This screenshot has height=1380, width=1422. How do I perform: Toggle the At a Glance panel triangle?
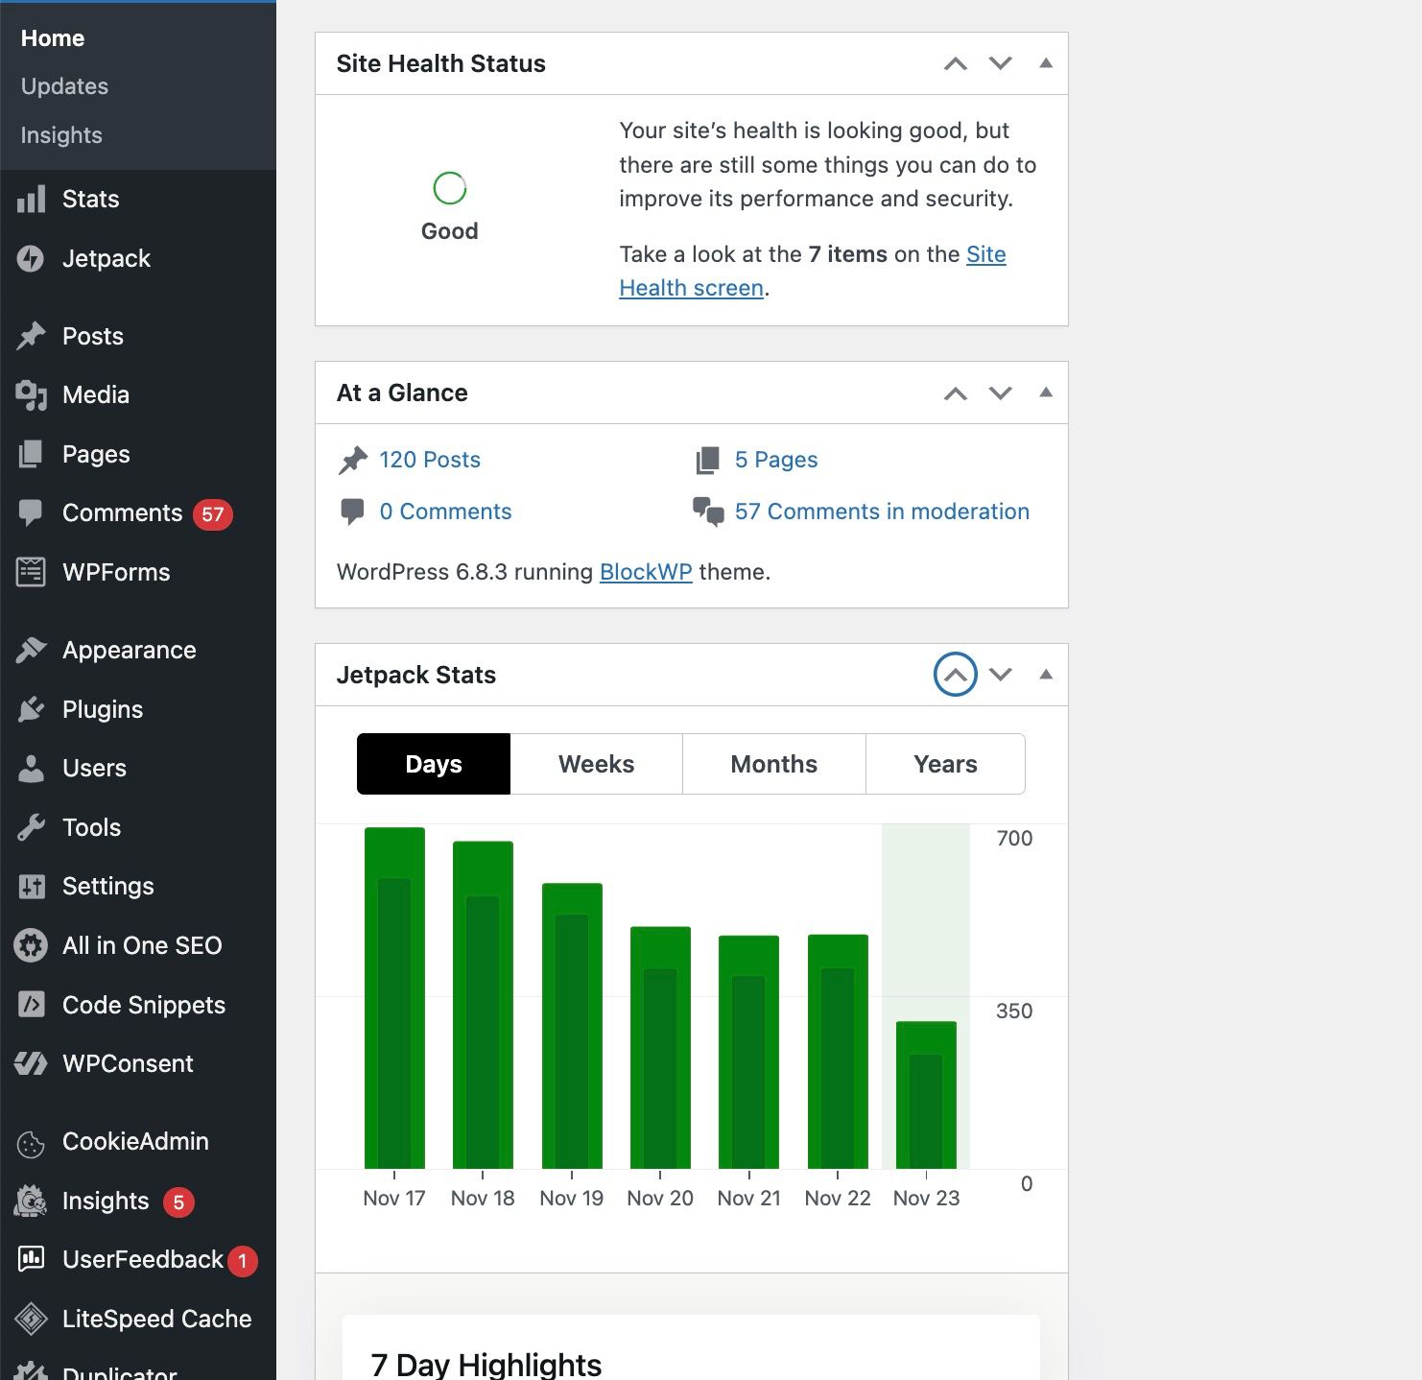1046,393
